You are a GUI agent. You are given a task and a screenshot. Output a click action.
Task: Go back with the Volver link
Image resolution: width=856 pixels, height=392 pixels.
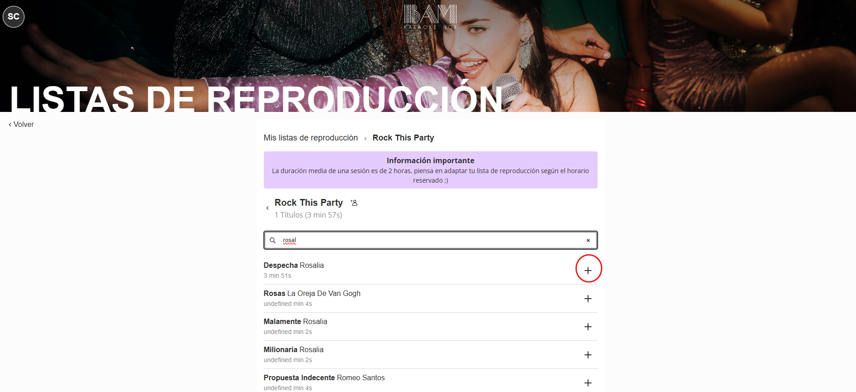[21, 124]
